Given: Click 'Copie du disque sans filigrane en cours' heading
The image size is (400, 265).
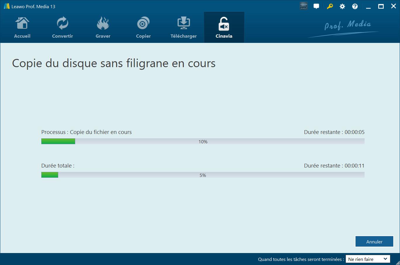Looking at the screenshot, I should 114,63.
